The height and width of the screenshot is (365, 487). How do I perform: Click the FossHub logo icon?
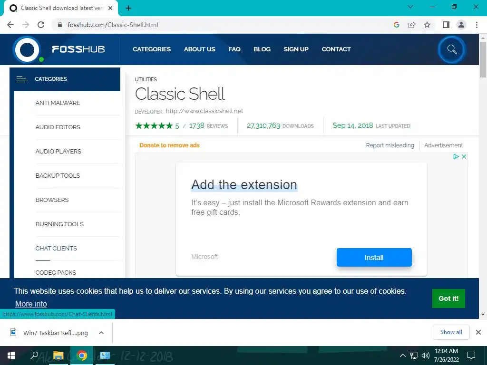[x=27, y=49]
